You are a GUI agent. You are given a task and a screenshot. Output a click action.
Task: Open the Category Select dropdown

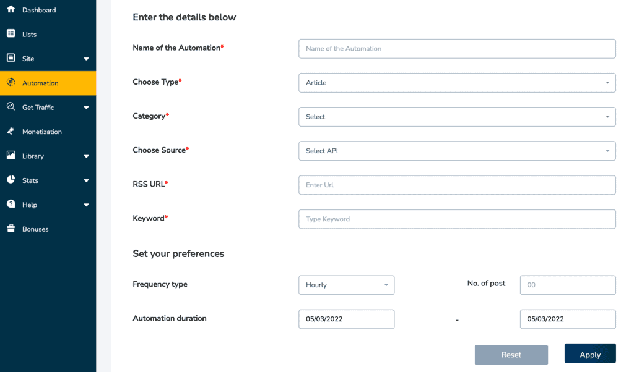pos(457,117)
